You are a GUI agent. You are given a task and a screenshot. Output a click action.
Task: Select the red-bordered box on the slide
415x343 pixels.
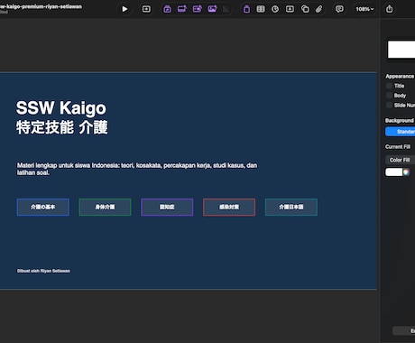pos(229,207)
